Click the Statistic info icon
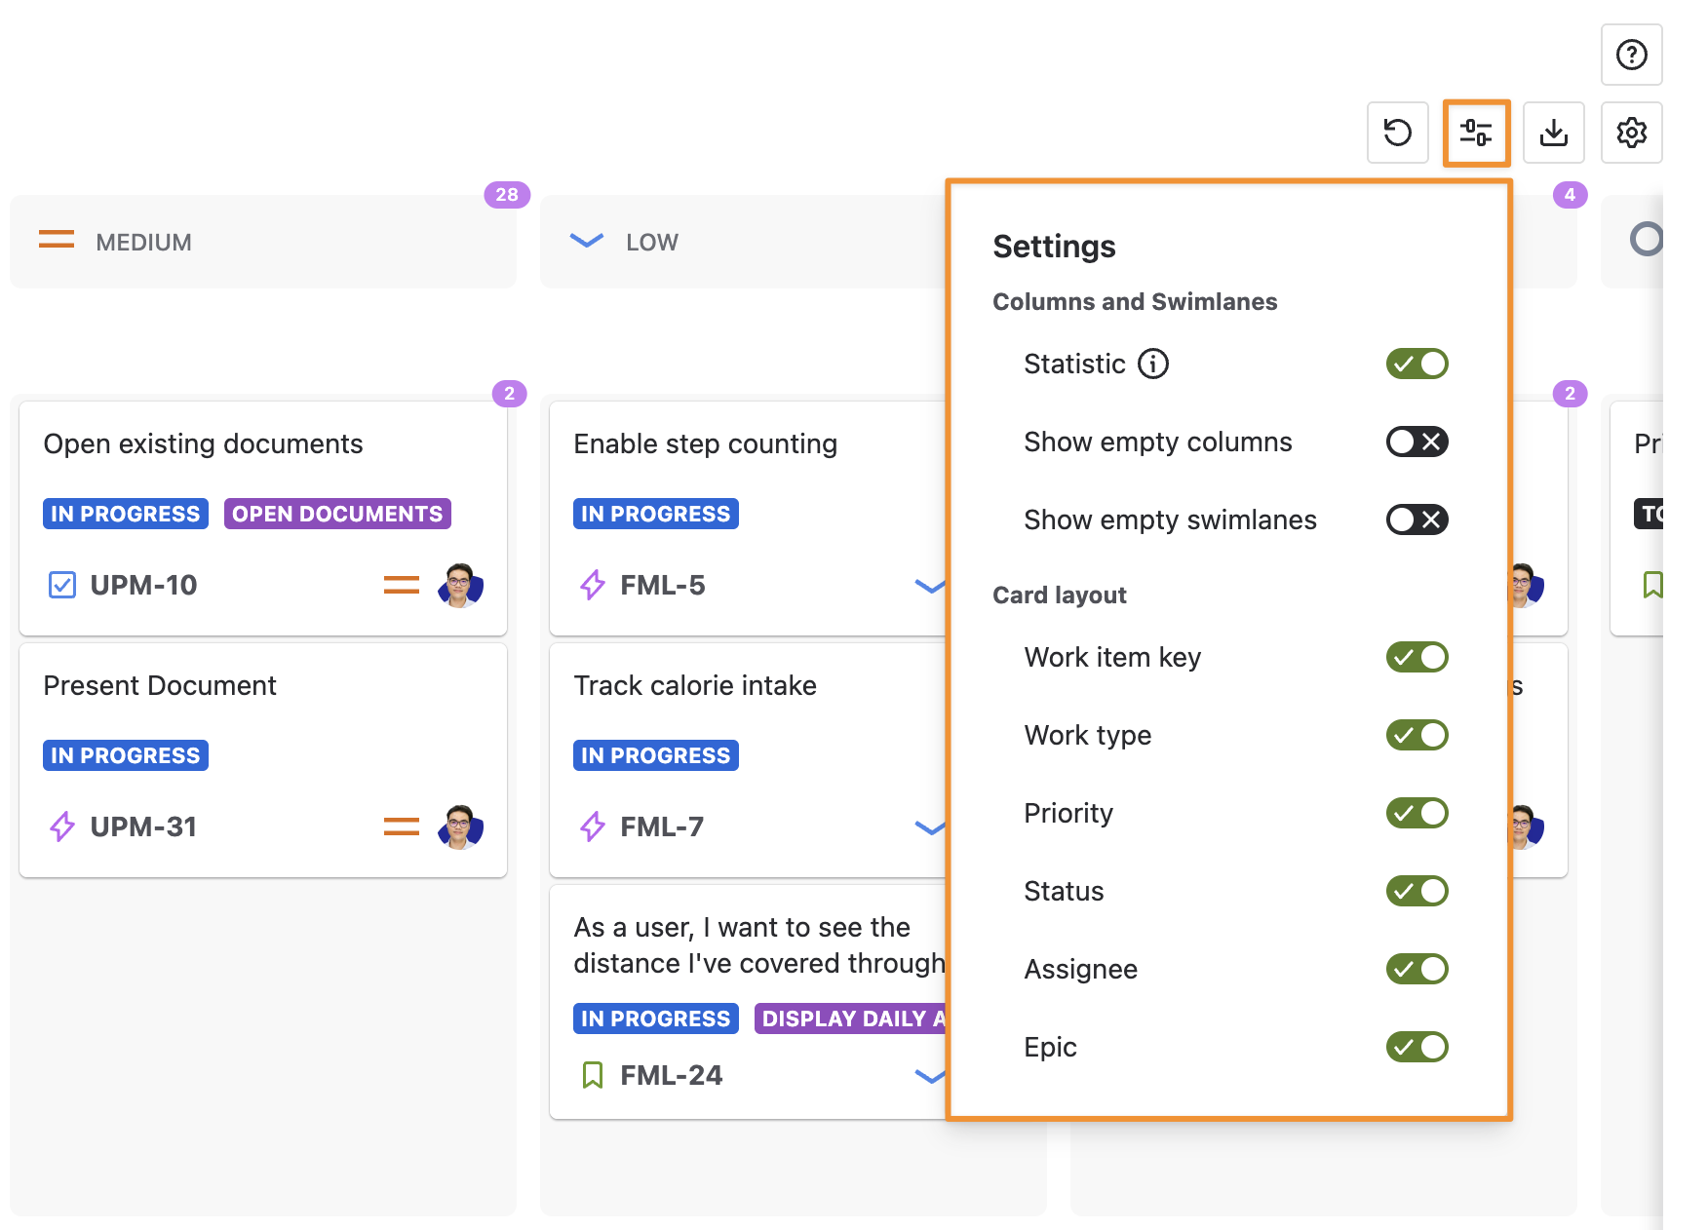1708x1230 pixels. pyautogui.click(x=1153, y=364)
